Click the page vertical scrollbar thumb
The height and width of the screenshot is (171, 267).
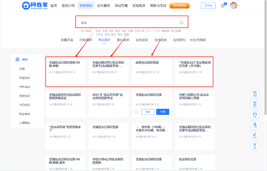click(x=265, y=58)
